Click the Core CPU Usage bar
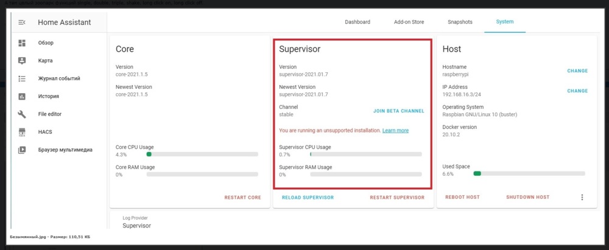Viewport: 609px width, 250px height. point(202,154)
